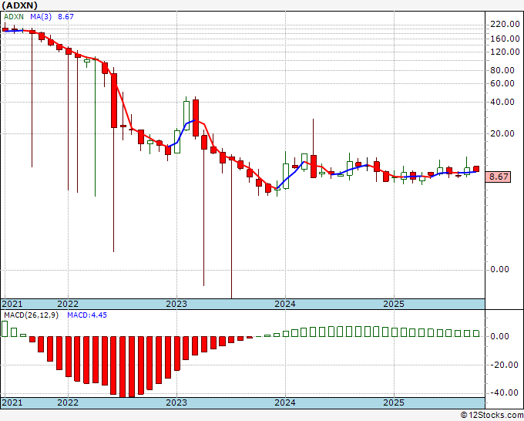Click the 2023 label on the price timeline
The height and width of the screenshot is (421, 524).
pyautogui.click(x=176, y=304)
